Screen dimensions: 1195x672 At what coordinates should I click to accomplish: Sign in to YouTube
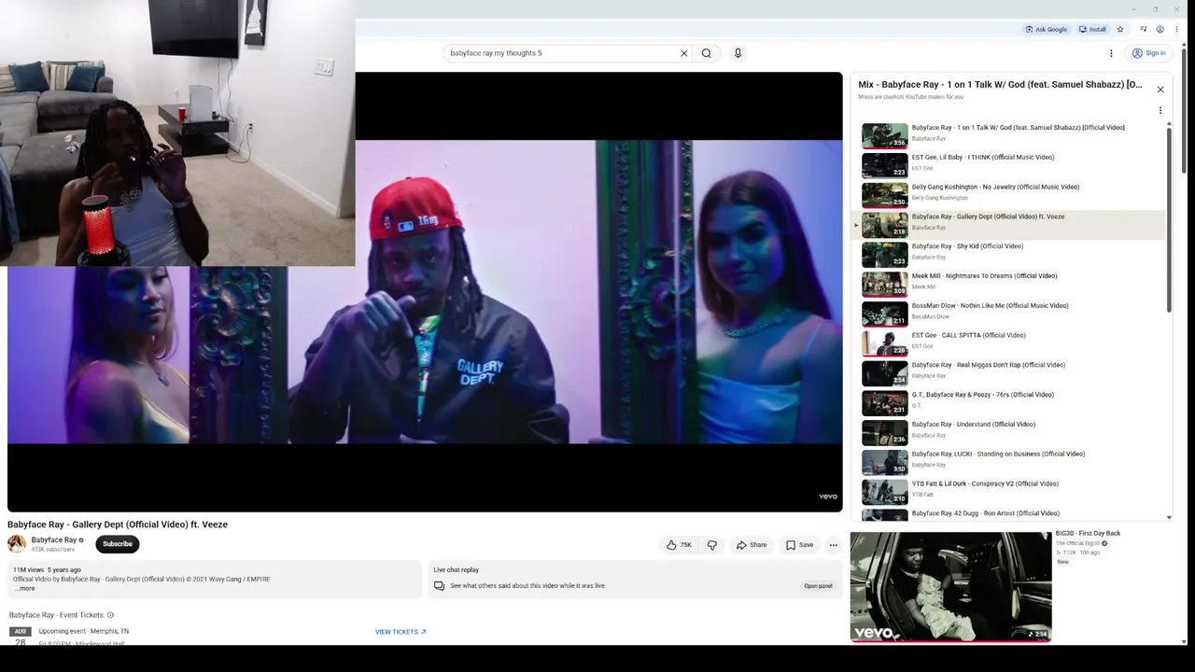(x=1148, y=53)
